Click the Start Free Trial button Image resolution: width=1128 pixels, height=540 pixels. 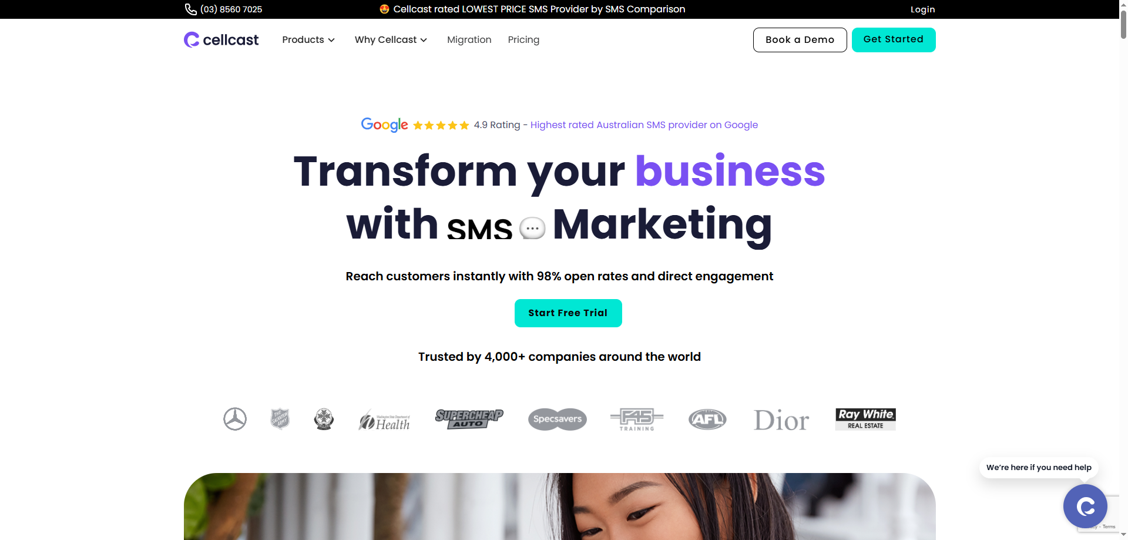[x=568, y=313]
